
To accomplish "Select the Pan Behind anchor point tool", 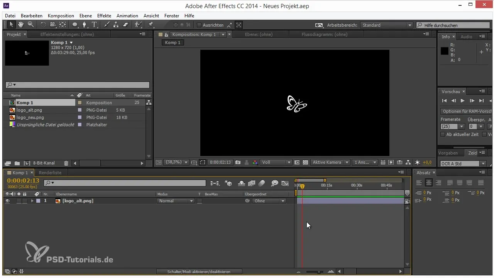I will [63, 25].
